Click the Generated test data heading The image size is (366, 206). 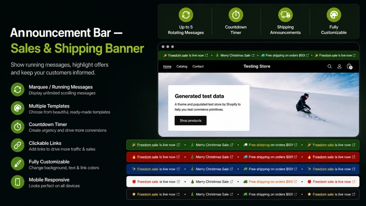point(199,96)
